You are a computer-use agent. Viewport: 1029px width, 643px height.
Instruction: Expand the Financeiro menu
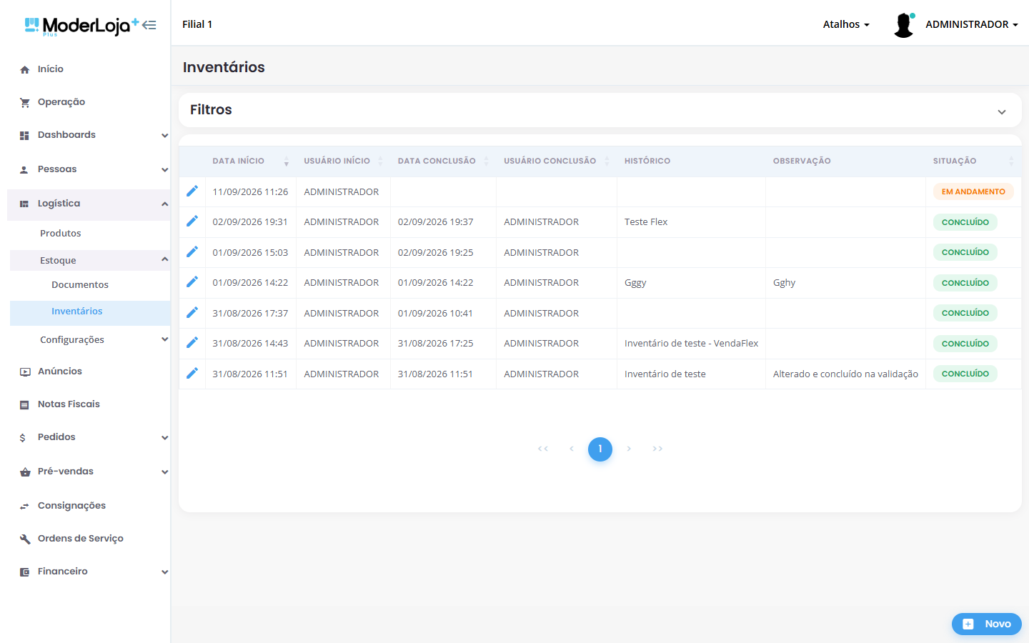tap(164, 572)
